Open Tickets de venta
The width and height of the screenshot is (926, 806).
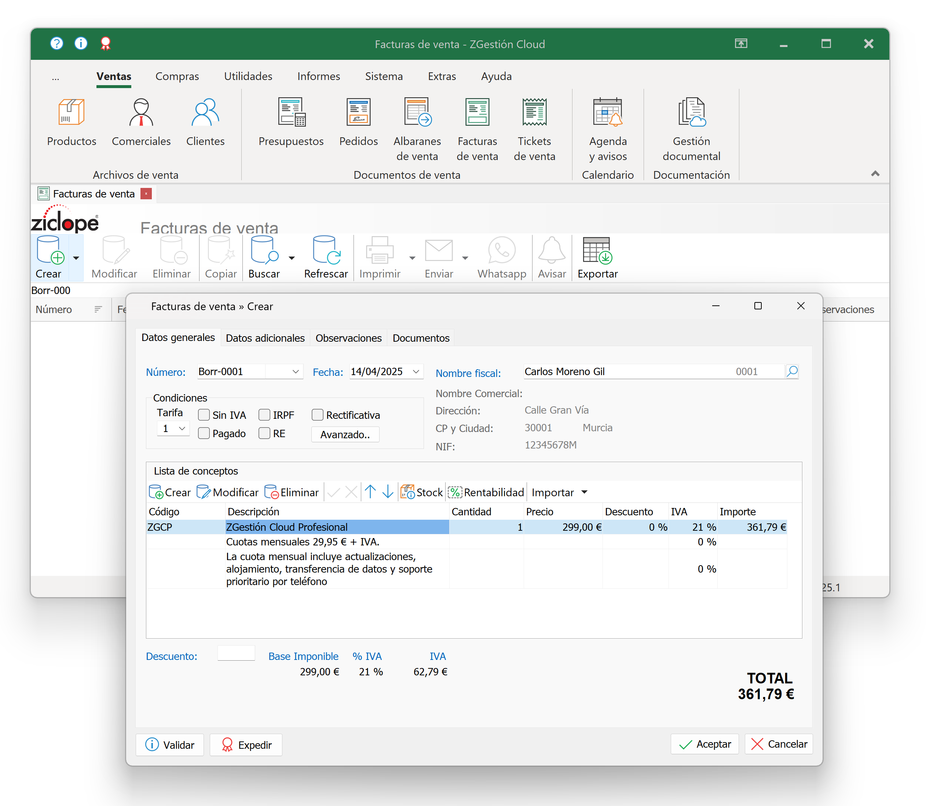pyautogui.click(x=534, y=130)
